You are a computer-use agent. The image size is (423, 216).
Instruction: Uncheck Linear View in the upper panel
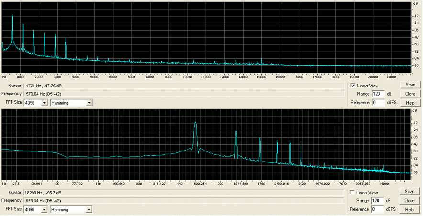point(353,85)
